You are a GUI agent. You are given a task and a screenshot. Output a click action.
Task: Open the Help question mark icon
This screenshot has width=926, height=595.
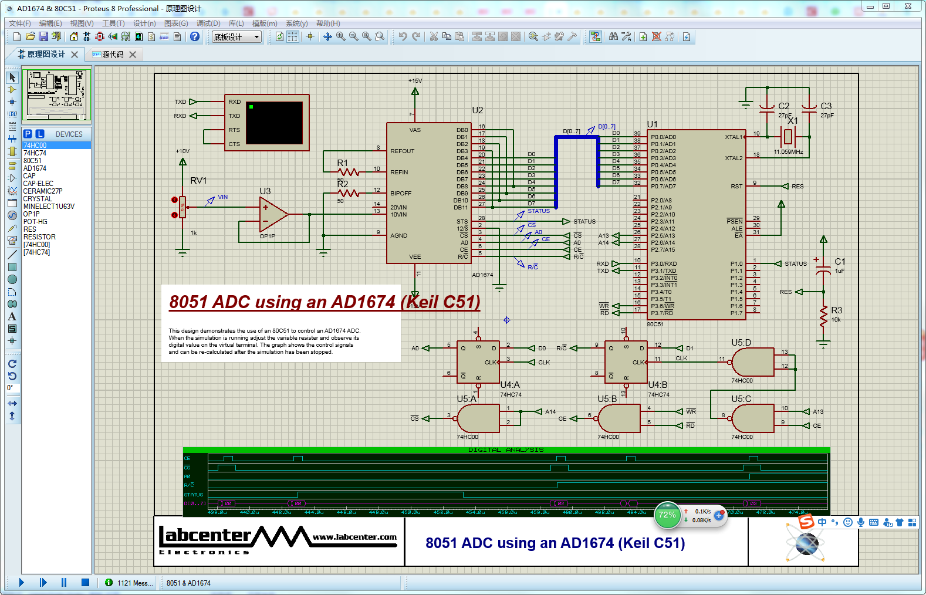click(x=195, y=36)
